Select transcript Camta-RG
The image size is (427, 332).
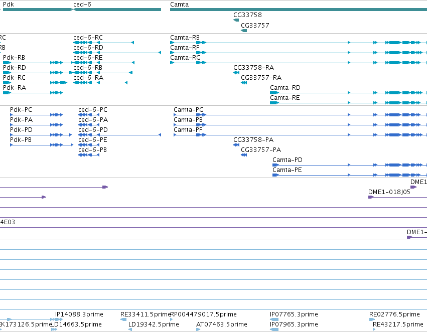pyautogui.click(x=299, y=63)
